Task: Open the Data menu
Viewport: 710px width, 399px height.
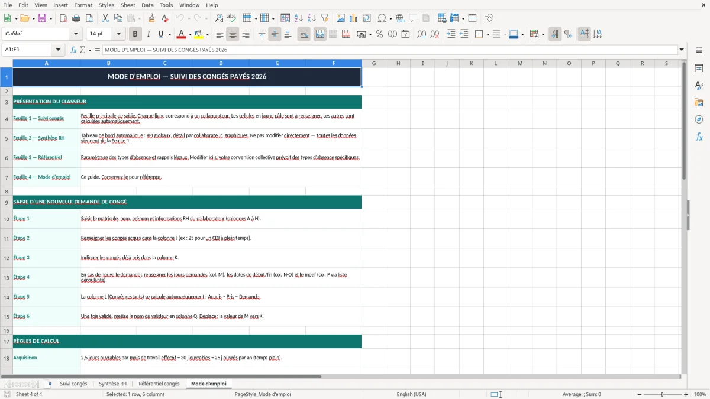Action: (147, 5)
